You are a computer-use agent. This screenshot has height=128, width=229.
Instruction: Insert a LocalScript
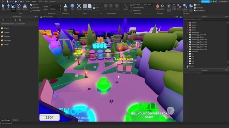(199, 8)
